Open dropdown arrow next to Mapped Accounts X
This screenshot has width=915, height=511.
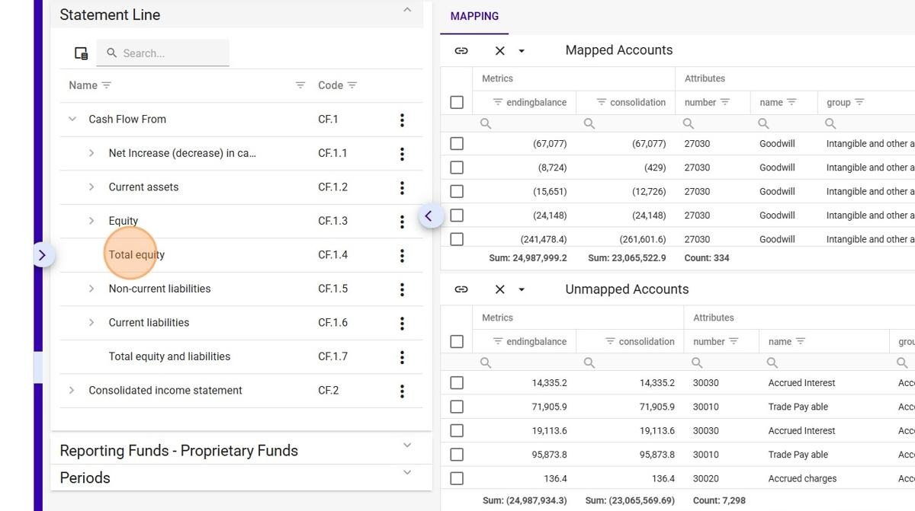pos(522,51)
